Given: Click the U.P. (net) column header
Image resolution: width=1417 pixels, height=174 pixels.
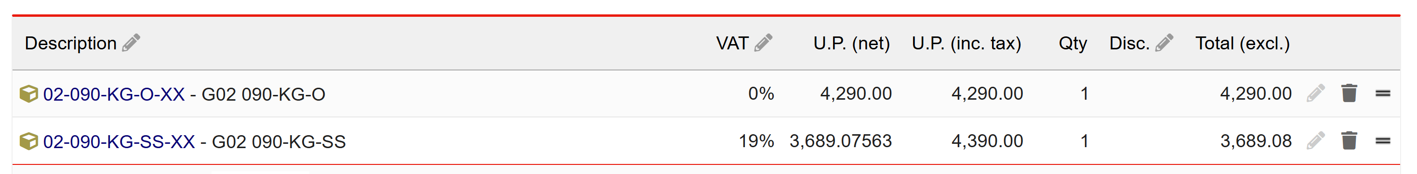Looking at the screenshot, I should click(851, 43).
